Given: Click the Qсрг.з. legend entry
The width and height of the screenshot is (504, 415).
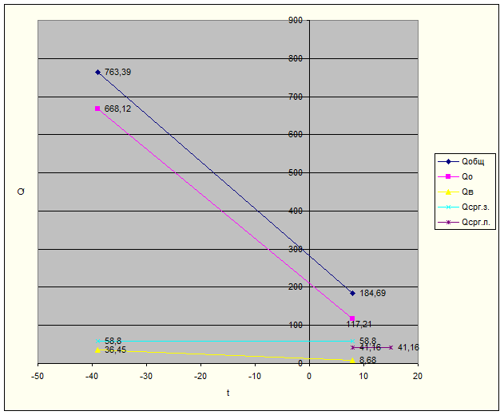Looking at the screenshot, I should pyautogui.click(x=474, y=207).
